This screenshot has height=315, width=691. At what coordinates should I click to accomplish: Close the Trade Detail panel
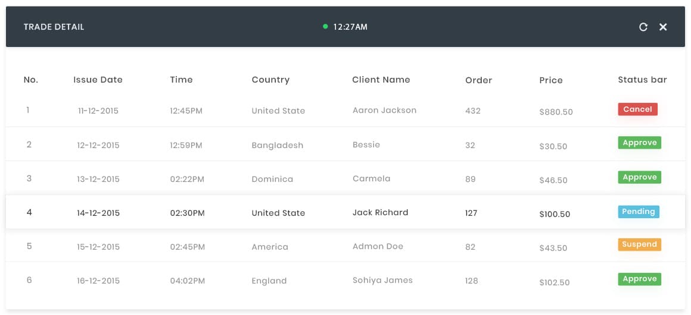[x=663, y=27]
